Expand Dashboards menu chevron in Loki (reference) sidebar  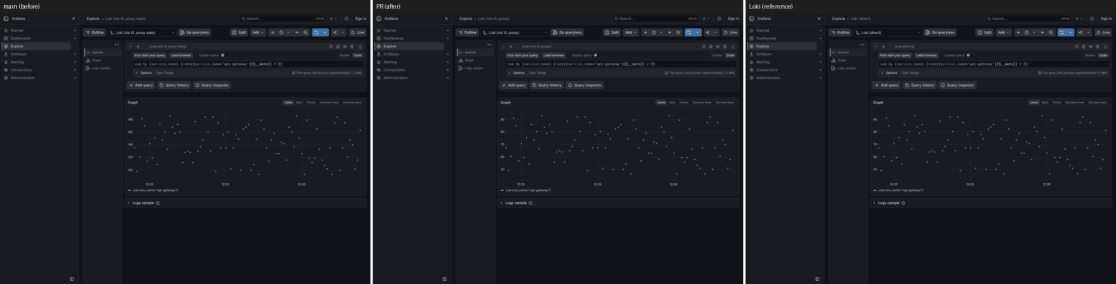(820, 38)
